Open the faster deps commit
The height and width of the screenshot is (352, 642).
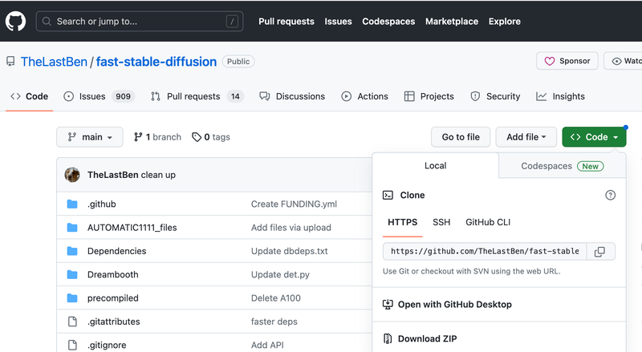tap(274, 322)
